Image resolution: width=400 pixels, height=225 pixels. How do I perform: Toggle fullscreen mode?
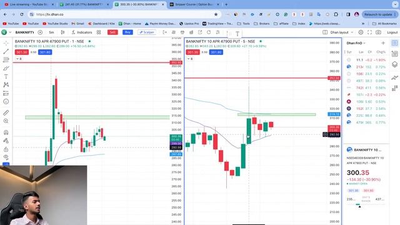tap(369, 32)
